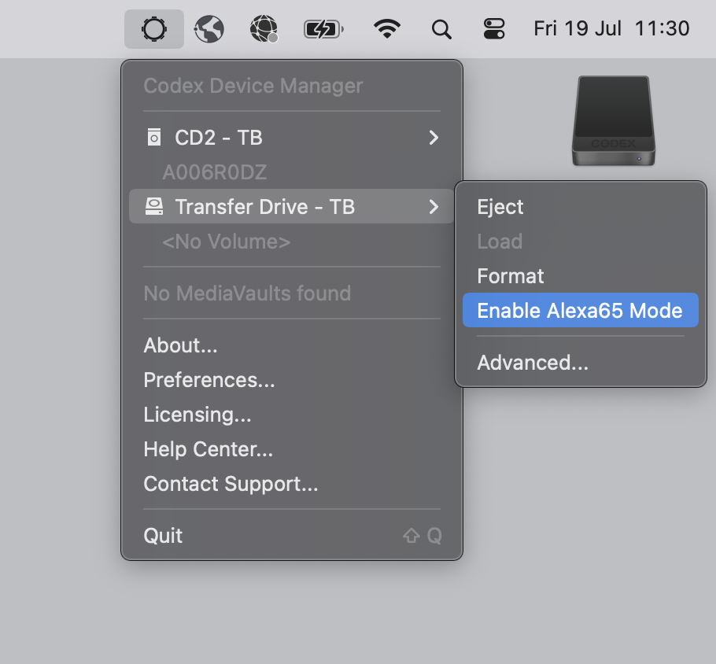
Task: Open Advanced... options in the submenu
Action: (533, 363)
